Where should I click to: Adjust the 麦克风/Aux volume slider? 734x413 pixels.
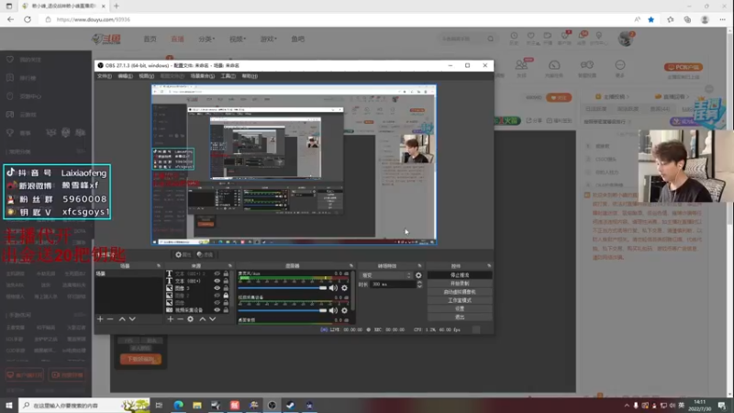(x=283, y=288)
